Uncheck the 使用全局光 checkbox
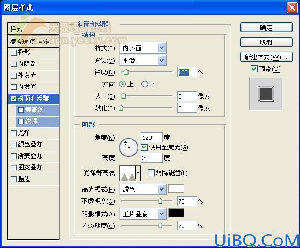The width and height of the screenshot is (300, 248). (144, 147)
